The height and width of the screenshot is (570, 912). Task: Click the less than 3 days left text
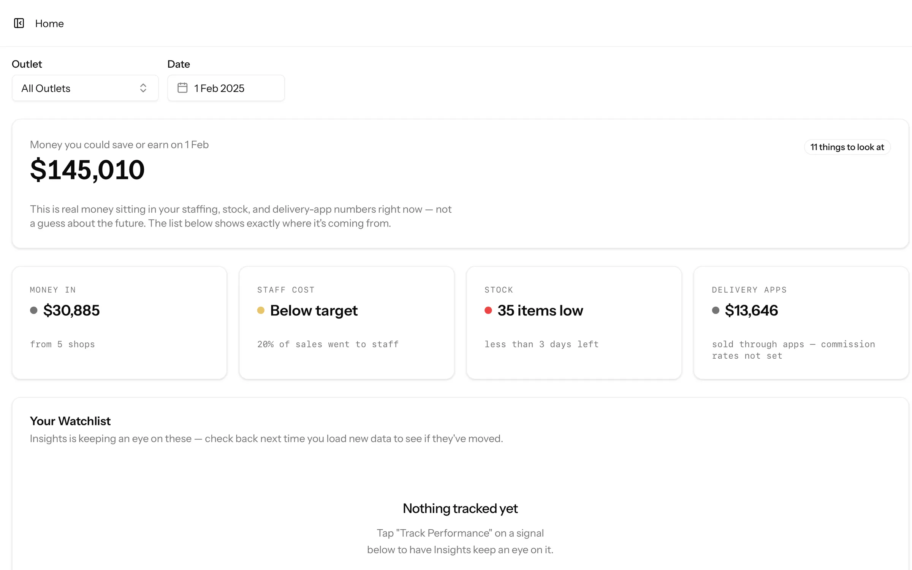pyautogui.click(x=541, y=344)
